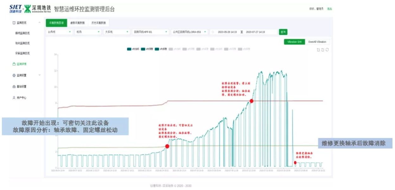
Task: Click the chart zoom reset icon
Action: point(322,50)
